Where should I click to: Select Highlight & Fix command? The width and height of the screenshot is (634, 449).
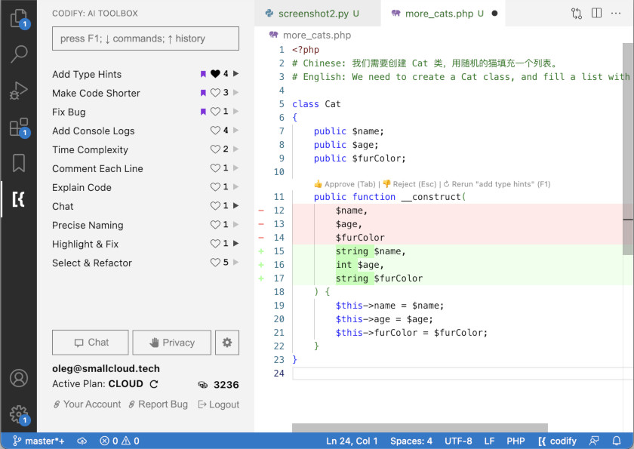(85, 244)
